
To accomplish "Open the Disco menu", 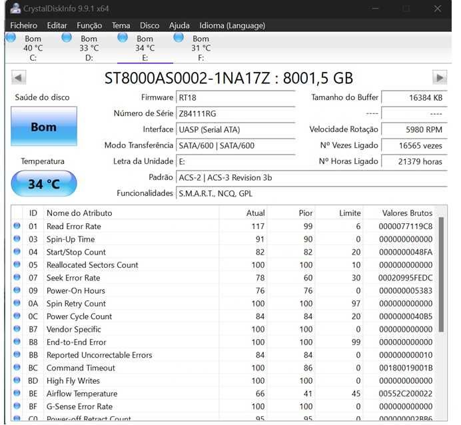I will [x=150, y=25].
